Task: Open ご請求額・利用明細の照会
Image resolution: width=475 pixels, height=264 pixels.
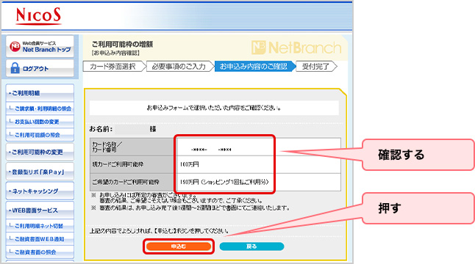Action: pyautogui.click(x=40, y=109)
